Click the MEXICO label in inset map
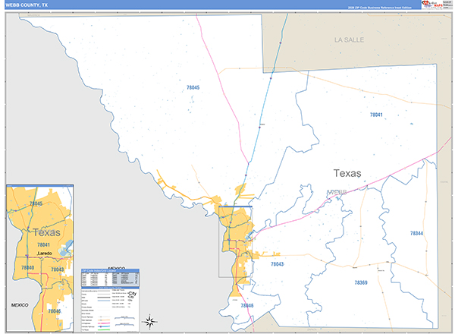 (x=19, y=304)
